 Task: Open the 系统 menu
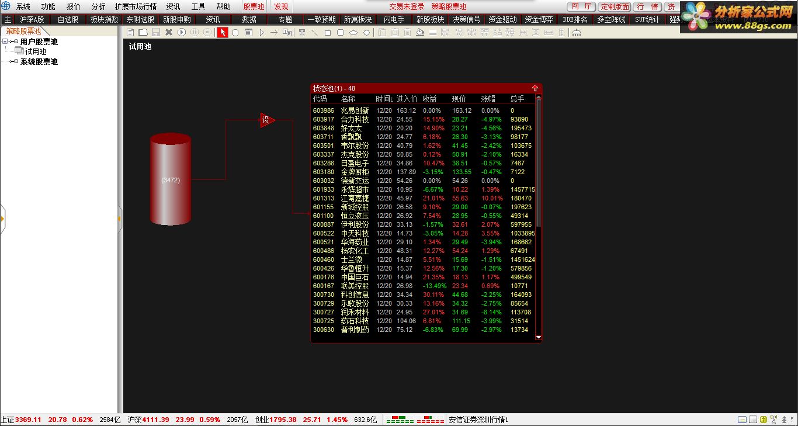coord(23,6)
